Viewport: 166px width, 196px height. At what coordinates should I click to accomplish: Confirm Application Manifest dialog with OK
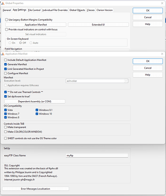click(x=148, y=61)
